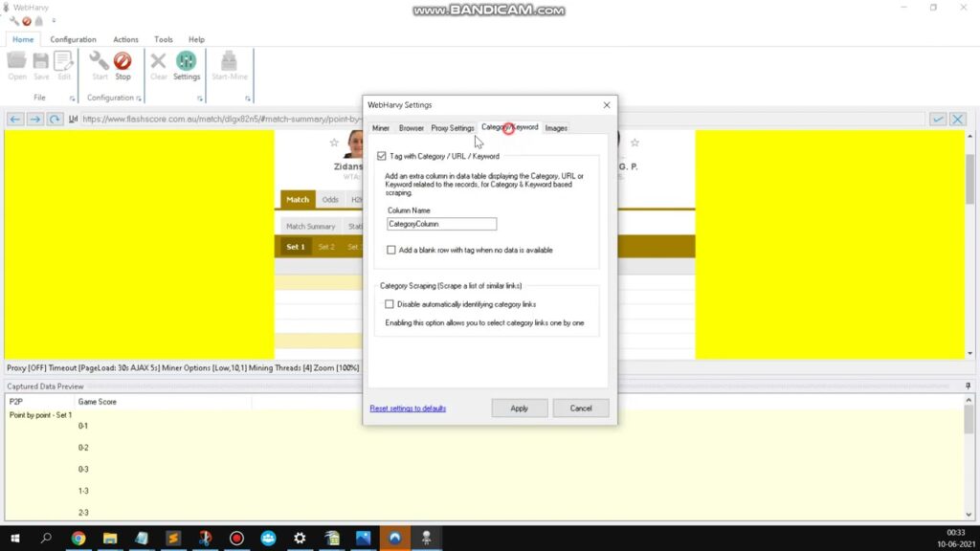Click the Point by point - Set 1 cell
Screen dimensions: 980x551
(40, 415)
